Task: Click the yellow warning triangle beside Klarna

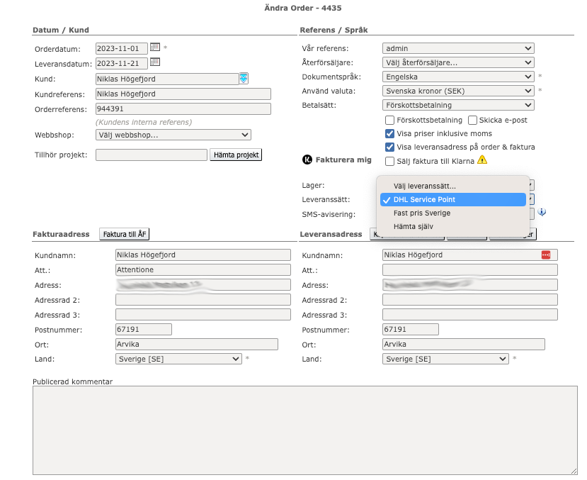Action: pyautogui.click(x=482, y=160)
